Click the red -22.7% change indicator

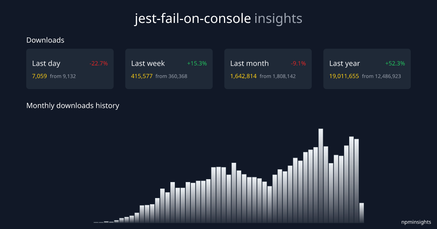pos(99,64)
